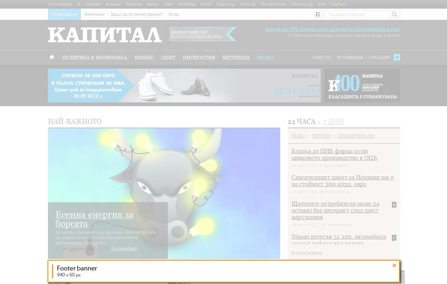The image size is (447, 284).
Task: Open headline Есенна енергия за борсата
Action: pos(94,219)
